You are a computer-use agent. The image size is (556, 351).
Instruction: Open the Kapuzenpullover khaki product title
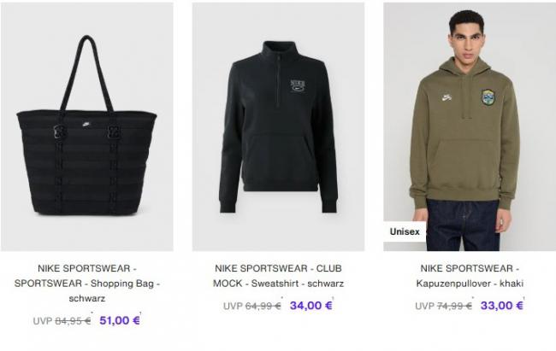pyautogui.click(x=470, y=276)
